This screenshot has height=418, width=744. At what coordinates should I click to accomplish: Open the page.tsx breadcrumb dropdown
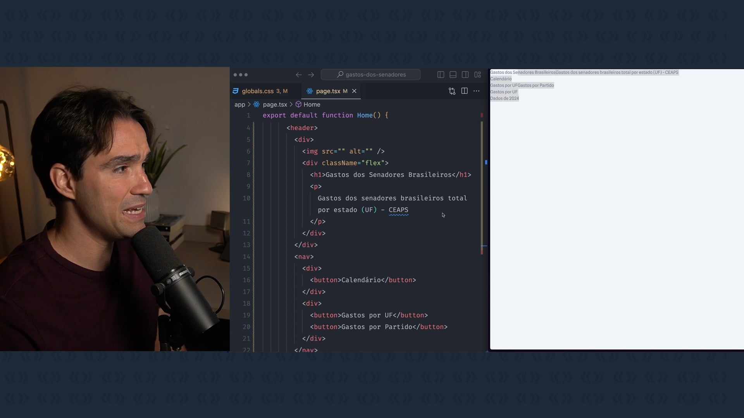(275, 104)
